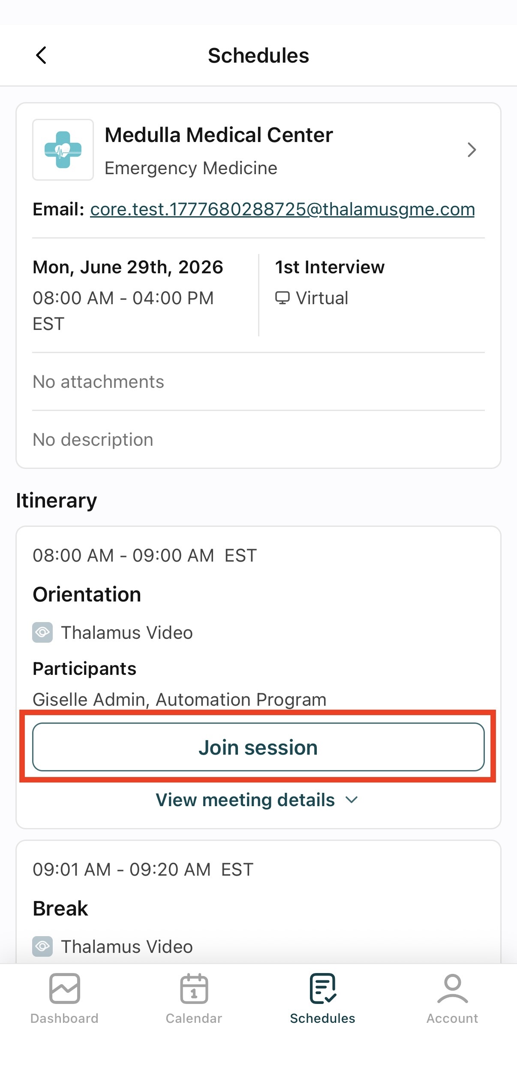Tap the Orientation Thalamus Video icon
517x1070 pixels.
42,632
